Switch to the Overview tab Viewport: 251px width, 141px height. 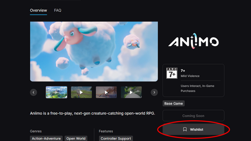(x=38, y=10)
